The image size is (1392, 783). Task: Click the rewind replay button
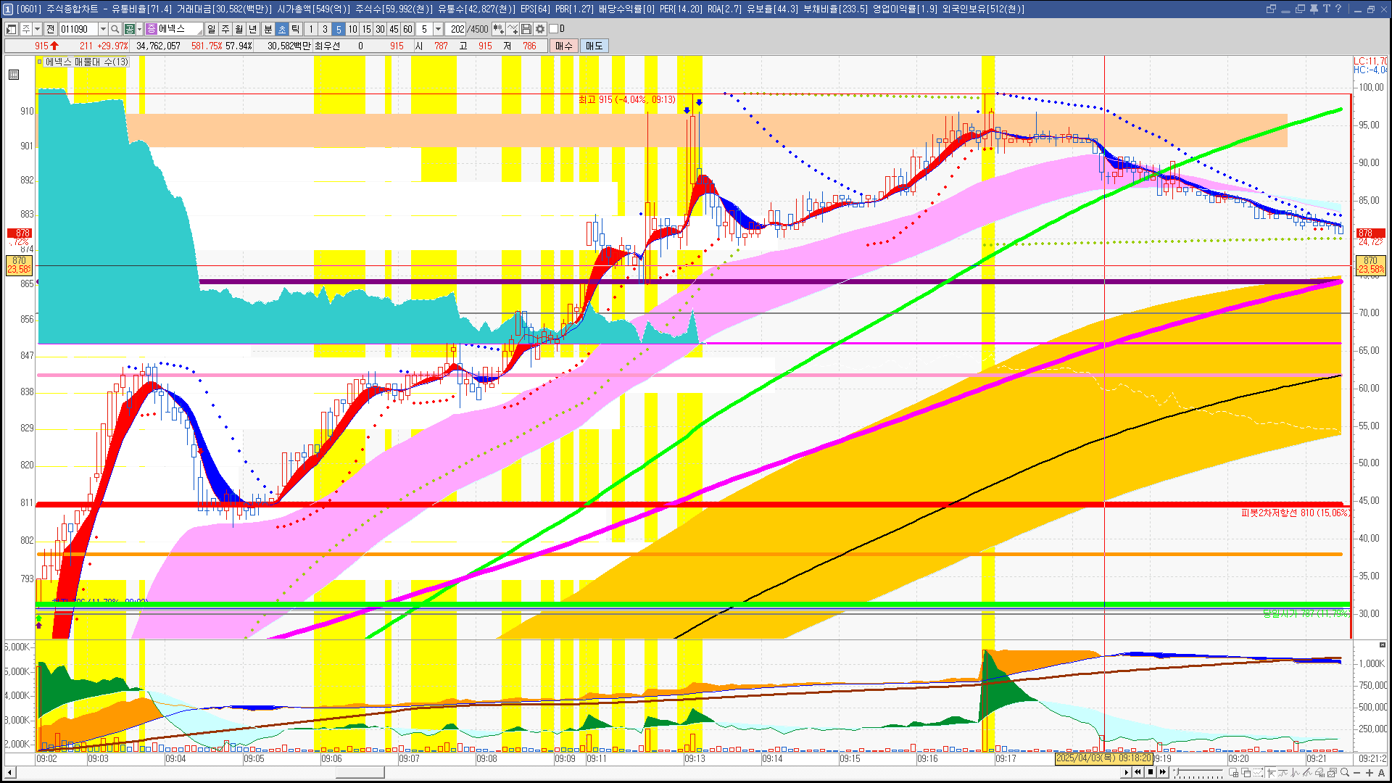[x=1138, y=772]
